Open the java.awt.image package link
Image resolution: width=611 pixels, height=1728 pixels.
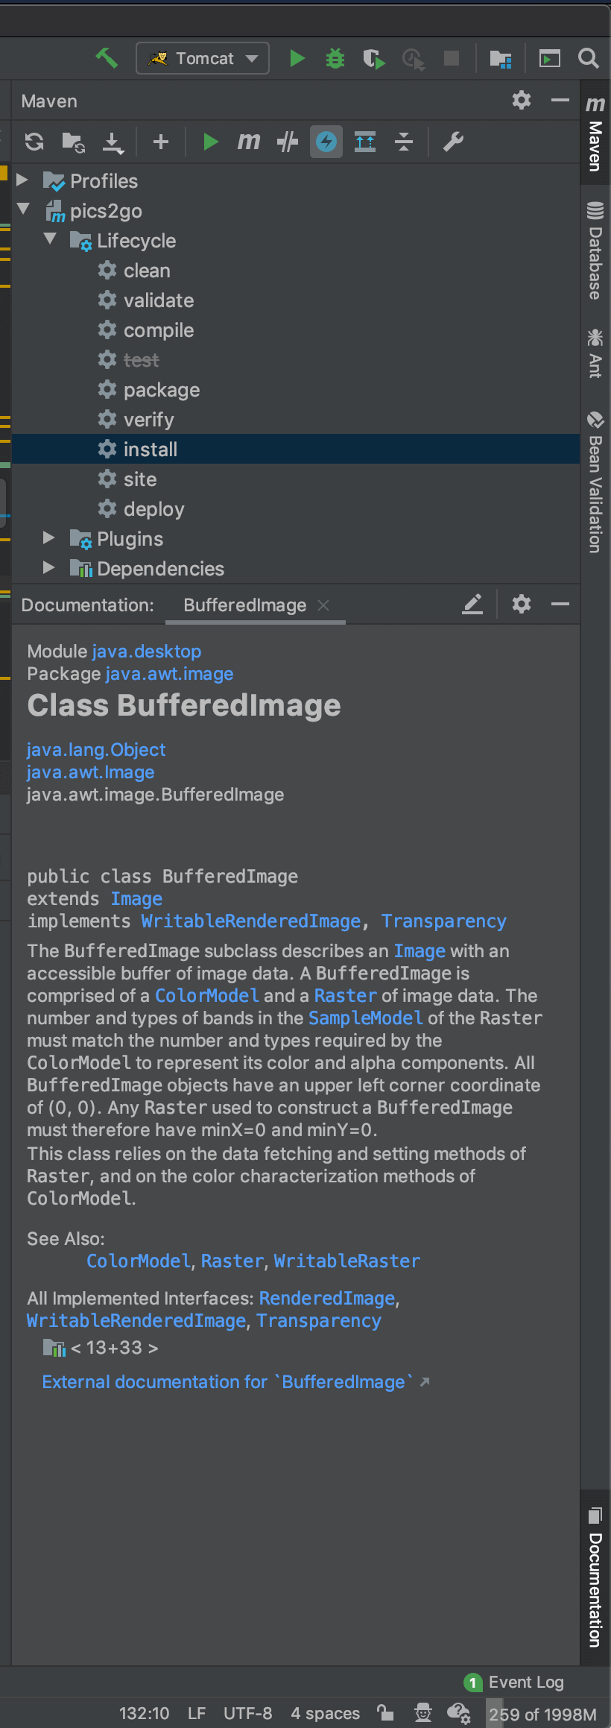169,674
